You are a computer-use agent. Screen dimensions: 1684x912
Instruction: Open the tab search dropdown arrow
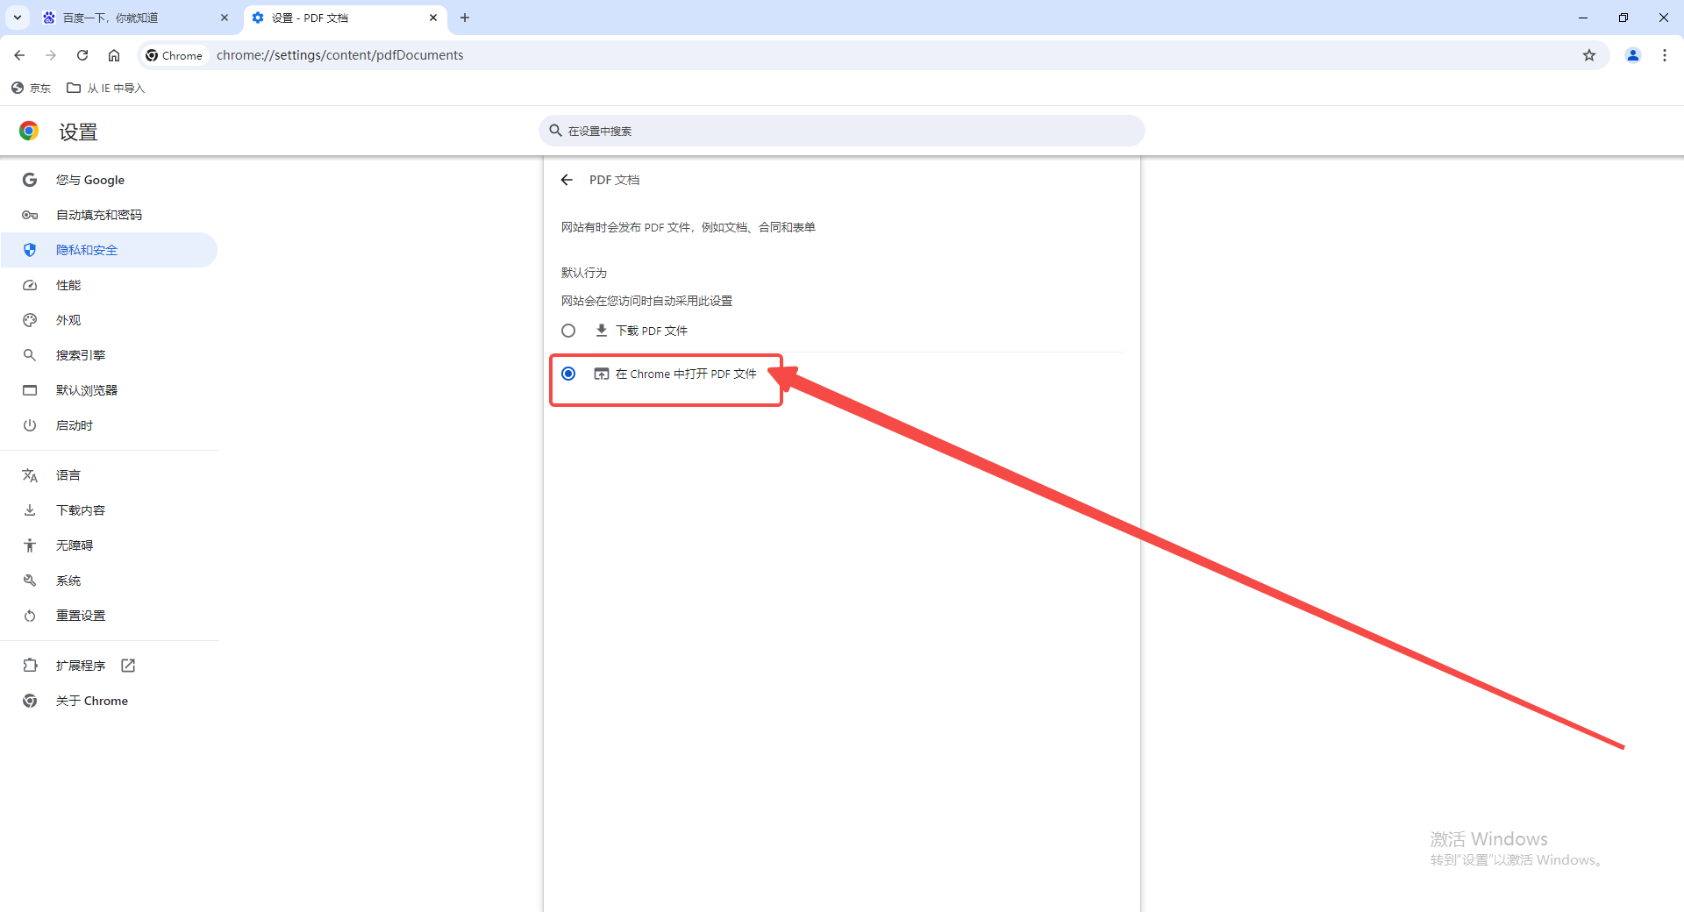point(18,18)
